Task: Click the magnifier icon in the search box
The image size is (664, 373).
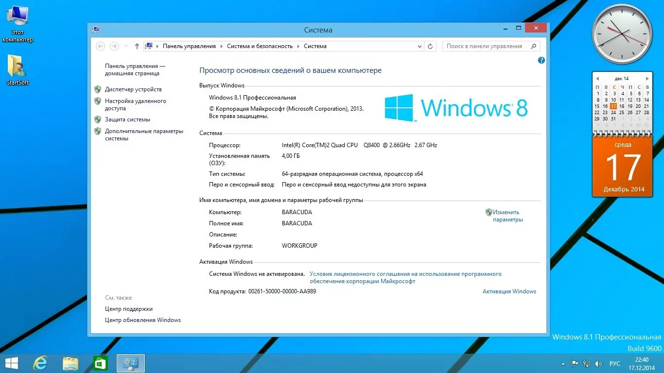Action: pos(534,46)
